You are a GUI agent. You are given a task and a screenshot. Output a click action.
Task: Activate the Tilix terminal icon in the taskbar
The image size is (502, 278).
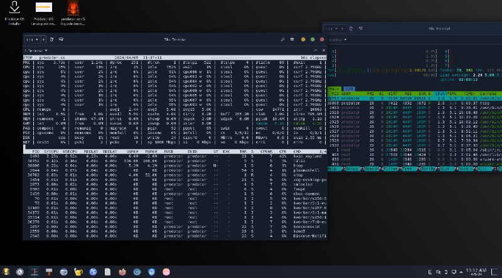(x=35, y=272)
